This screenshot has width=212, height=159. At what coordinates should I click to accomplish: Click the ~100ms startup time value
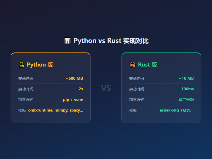[186, 89]
